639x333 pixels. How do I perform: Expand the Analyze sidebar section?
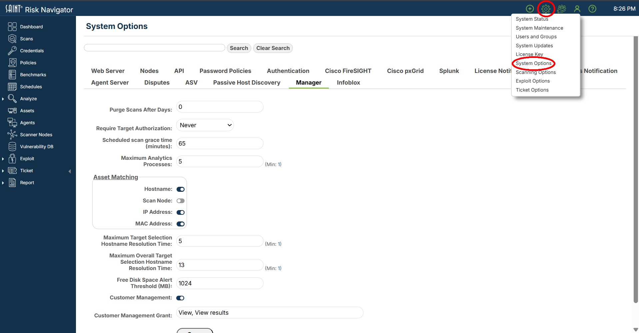point(3,99)
